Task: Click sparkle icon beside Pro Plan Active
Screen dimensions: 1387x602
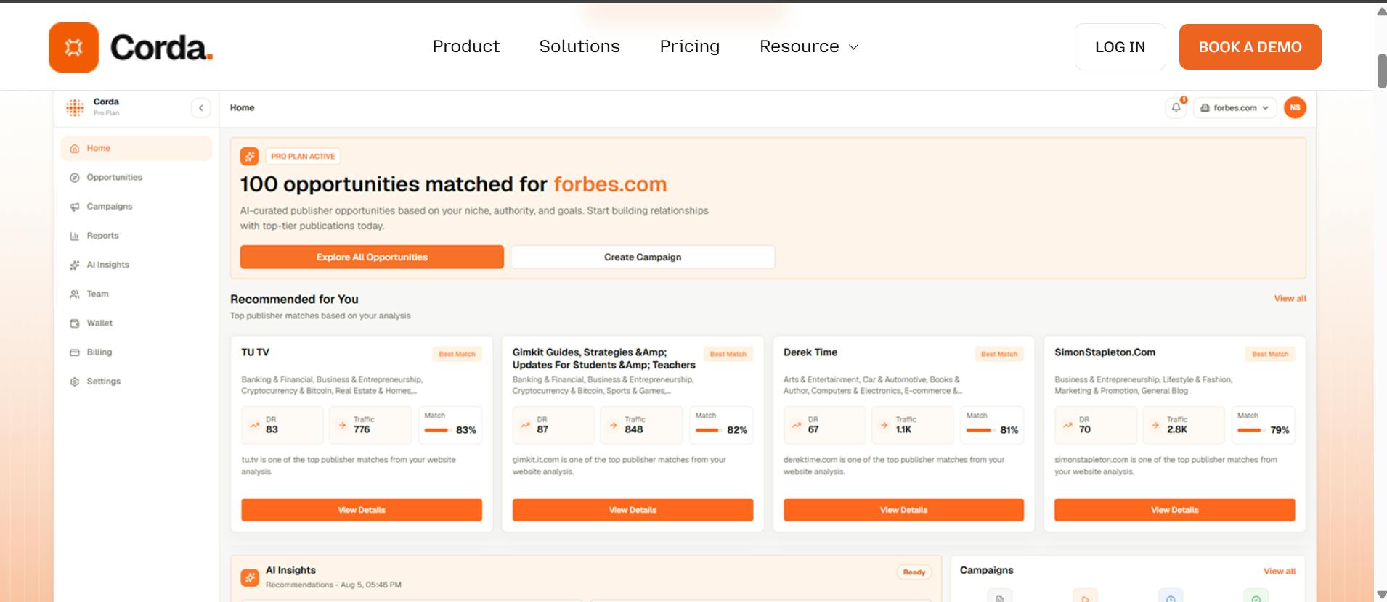Action: coord(249,156)
